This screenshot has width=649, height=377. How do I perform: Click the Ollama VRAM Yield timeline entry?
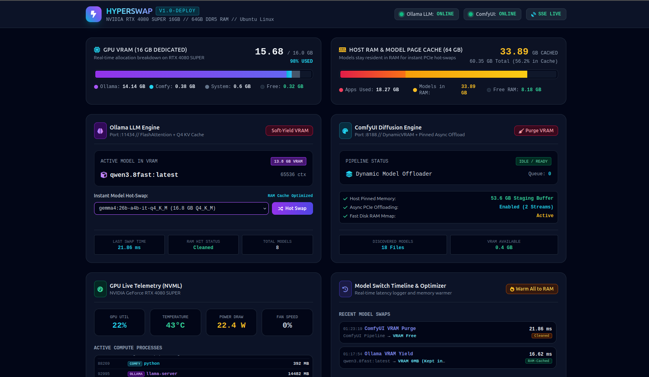tap(448, 358)
